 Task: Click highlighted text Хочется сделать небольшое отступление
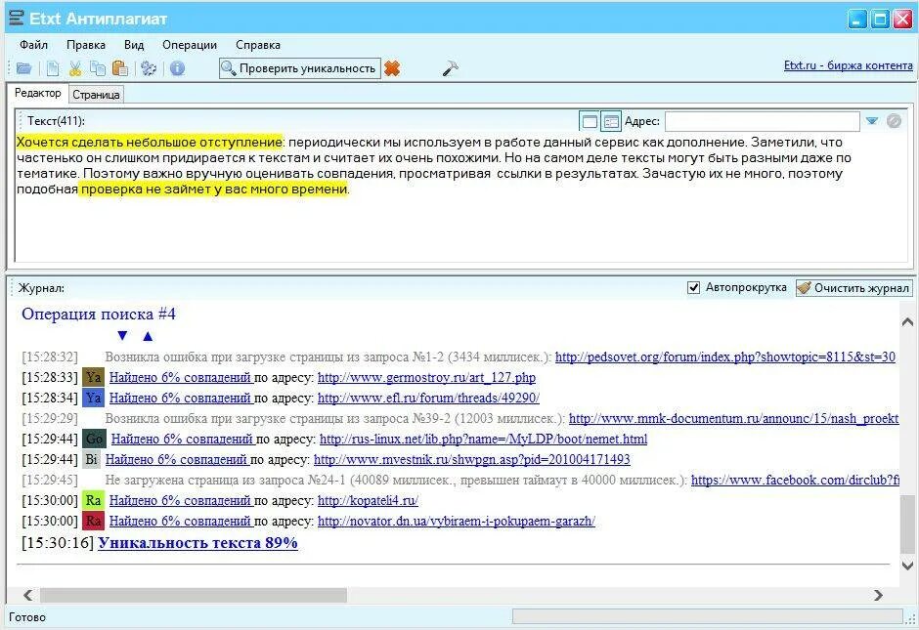[x=150, y=142]
